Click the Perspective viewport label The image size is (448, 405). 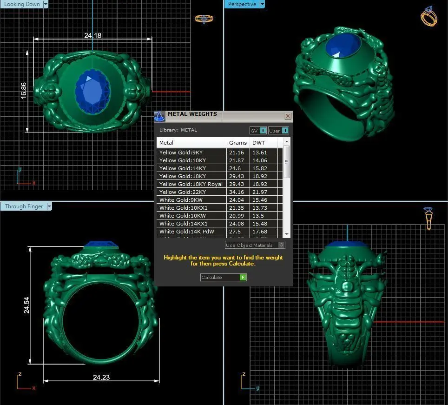[x=242, y=4]
